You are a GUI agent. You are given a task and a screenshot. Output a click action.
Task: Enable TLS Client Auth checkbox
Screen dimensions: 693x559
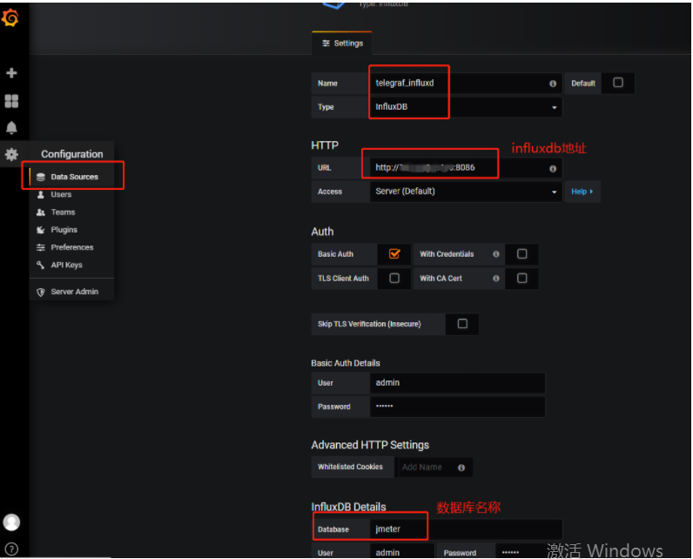tap(394, 278)
